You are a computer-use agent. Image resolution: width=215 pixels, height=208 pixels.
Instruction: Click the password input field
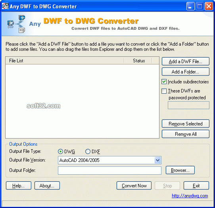coord(188,105)
